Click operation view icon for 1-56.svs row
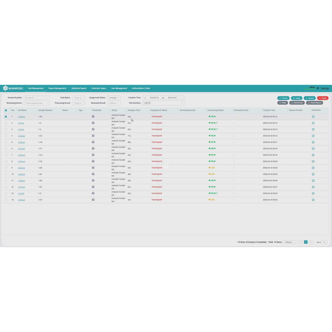332x332 pixels. tap(313, 117)
